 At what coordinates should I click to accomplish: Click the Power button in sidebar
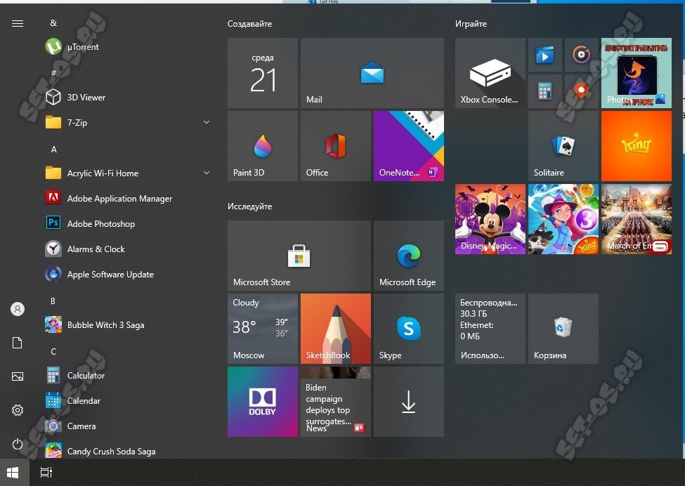(18, 444)
